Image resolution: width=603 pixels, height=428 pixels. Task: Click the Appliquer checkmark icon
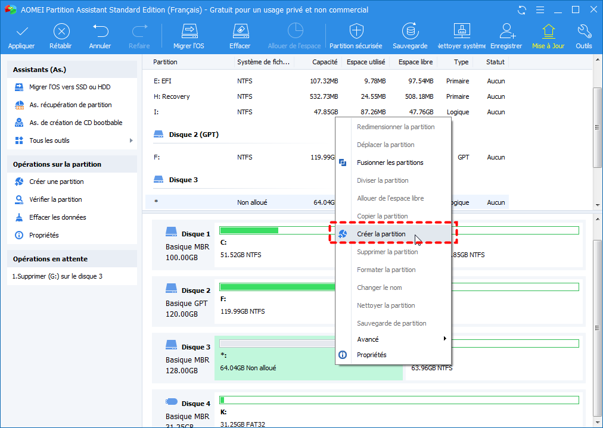[21, 32]
